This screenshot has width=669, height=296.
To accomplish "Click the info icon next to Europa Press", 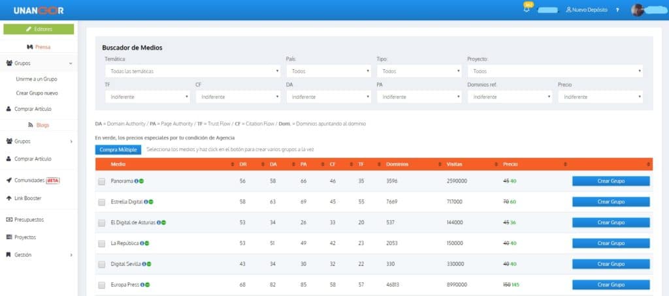I will pos(142,284).
